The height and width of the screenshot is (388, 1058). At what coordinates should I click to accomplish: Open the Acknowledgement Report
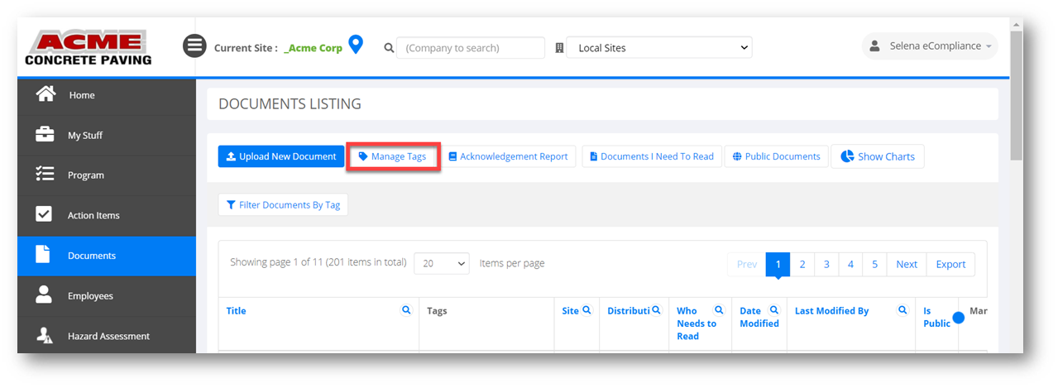click(x=508, y=156)
